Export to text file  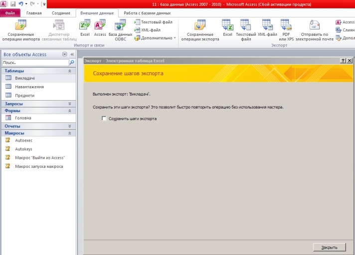246,30
